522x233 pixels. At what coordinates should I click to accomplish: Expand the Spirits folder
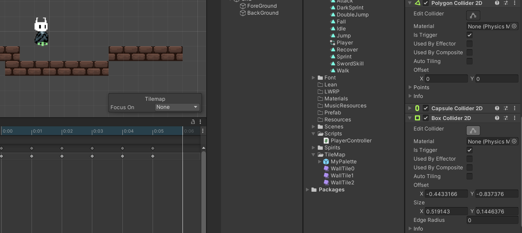click(x=313, y=148)
